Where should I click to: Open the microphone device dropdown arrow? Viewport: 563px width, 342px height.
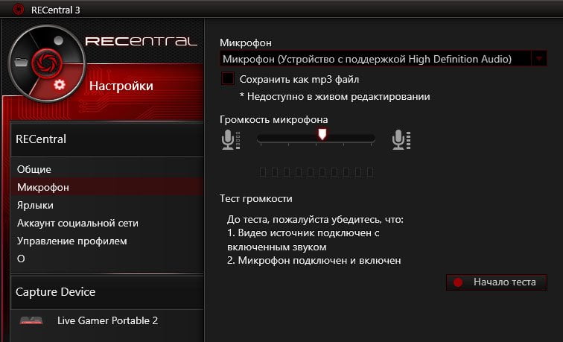pos(539,59)
